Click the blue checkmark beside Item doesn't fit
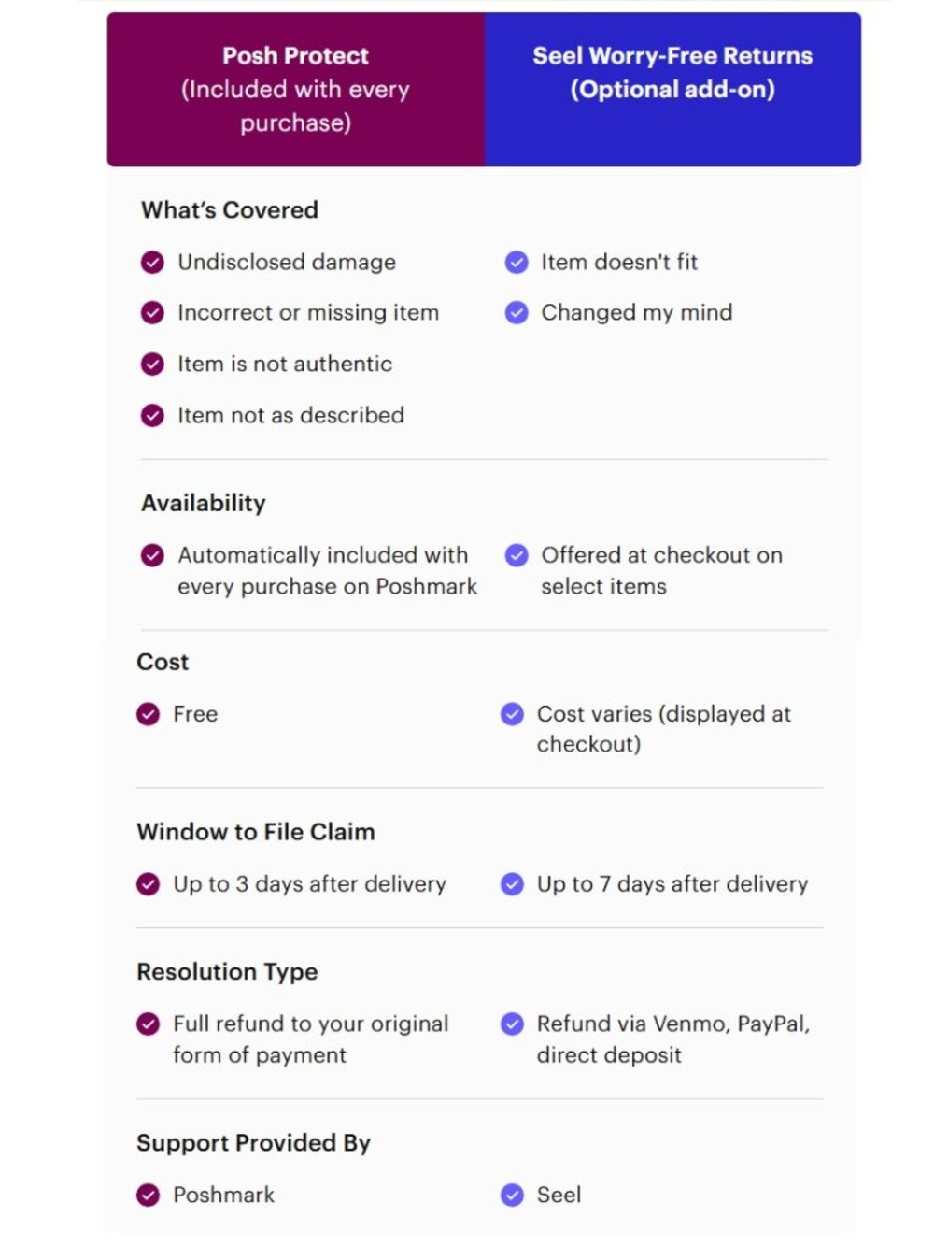Image resolution: width=934 pixels, height=1246 pixels. point(517,263)
